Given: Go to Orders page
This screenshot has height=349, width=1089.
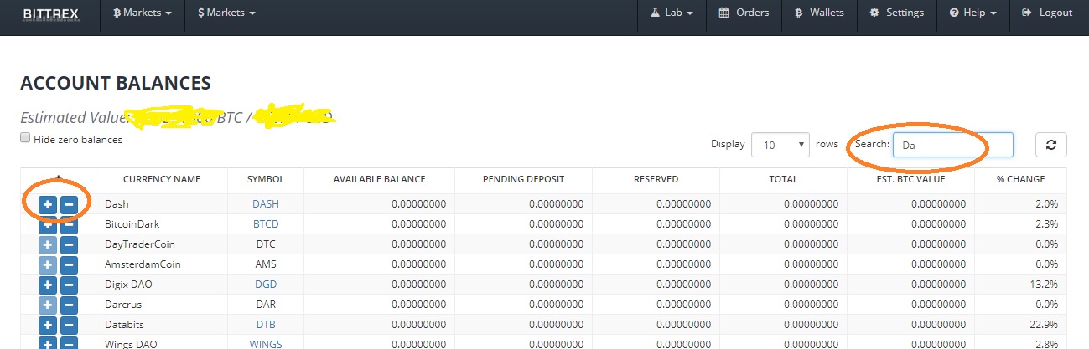Looking at the screenshot, I should [744, 13].
